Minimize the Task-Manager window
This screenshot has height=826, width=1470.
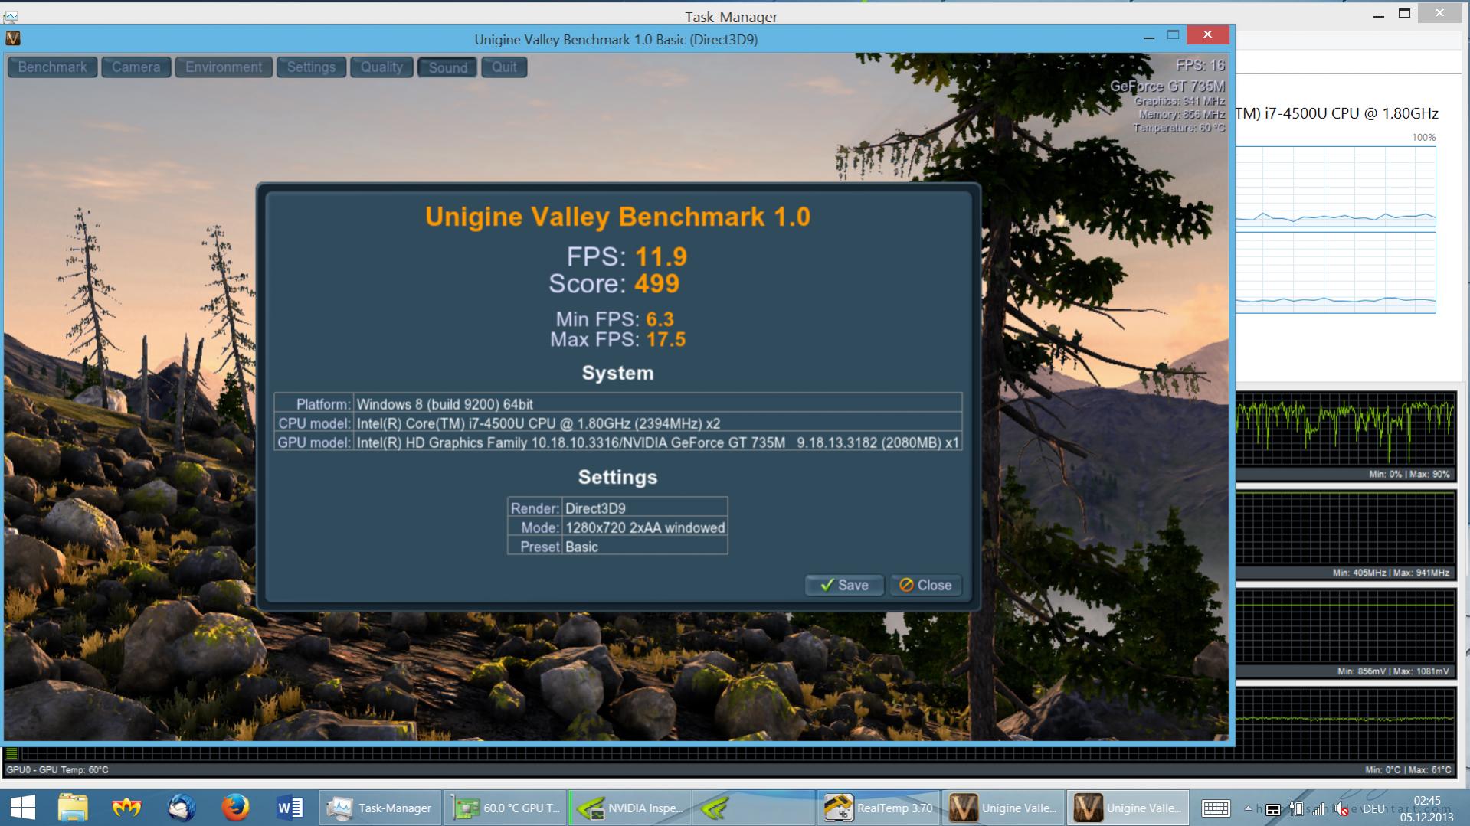pyautogui.click(x=1379, y=15)
